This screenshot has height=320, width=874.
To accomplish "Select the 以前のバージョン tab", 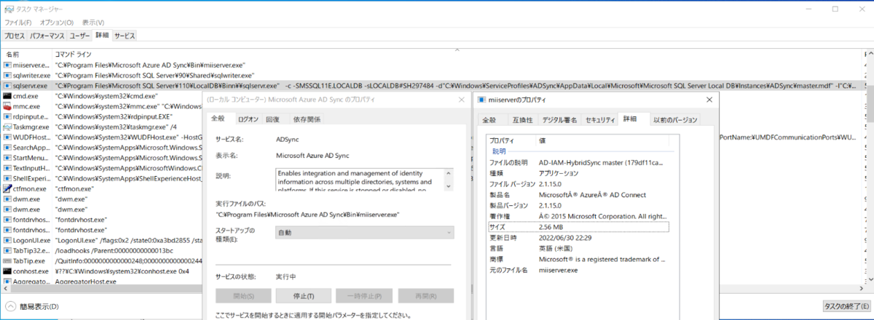I will pyautogui.click(x=675, y=120).
